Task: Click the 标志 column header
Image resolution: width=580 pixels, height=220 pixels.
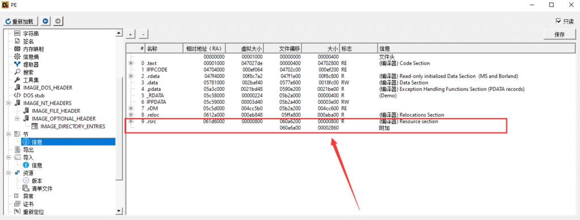Action: click(x=359, y=49)
